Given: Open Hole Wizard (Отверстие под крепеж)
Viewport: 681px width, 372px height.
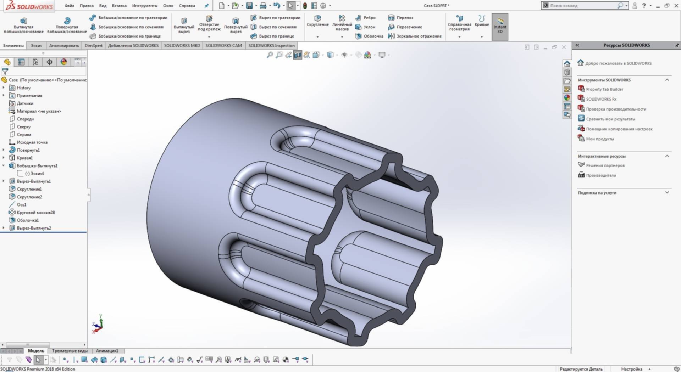Looking at the screenshot, I should (209, 23).
